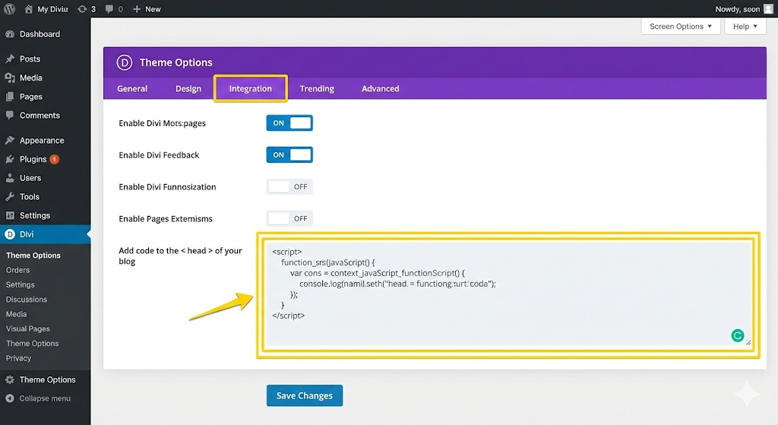
Task: Click the plus New icon
Action: pyautogui.click(x=137, y=9)
